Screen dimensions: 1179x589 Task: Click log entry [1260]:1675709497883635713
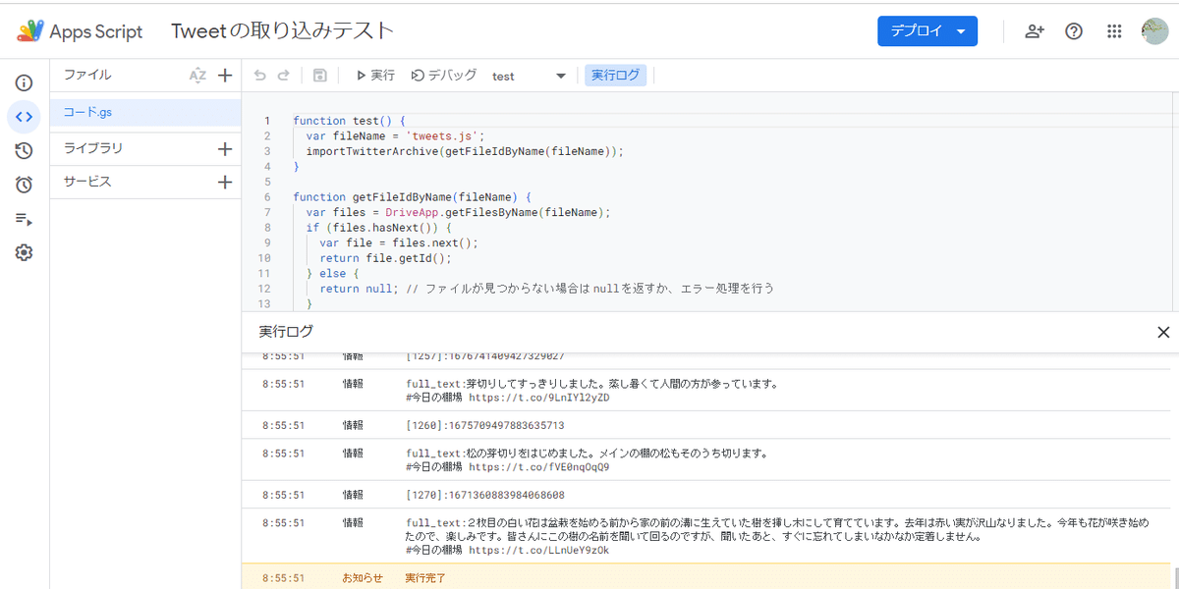pyautogui.click(x=485, y=425)
